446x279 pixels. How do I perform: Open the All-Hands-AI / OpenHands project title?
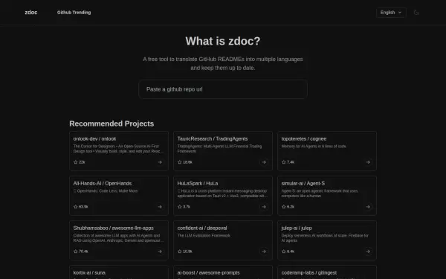click(103, 183)
